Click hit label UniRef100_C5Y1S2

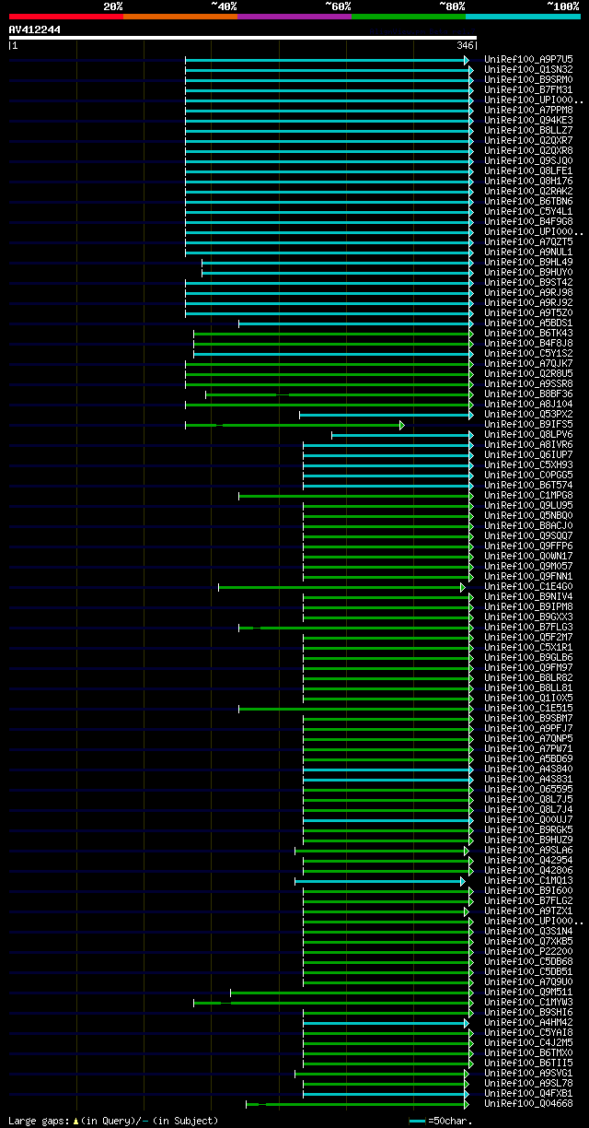click(x=528, y=353)
